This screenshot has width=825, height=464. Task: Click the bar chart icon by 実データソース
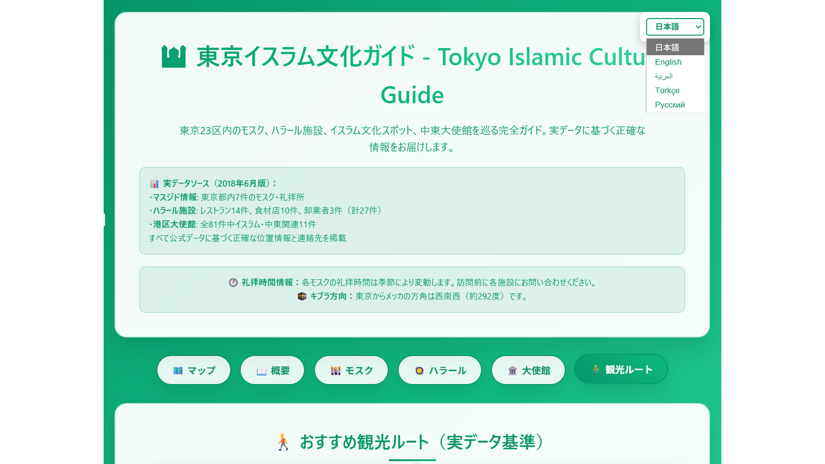pos(154,184)
